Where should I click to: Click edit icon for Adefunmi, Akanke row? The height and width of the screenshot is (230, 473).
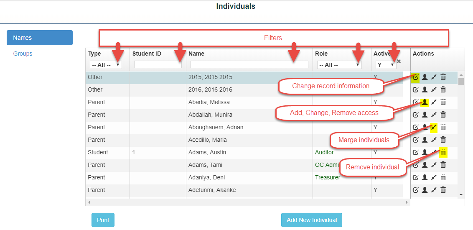point(415,190)
